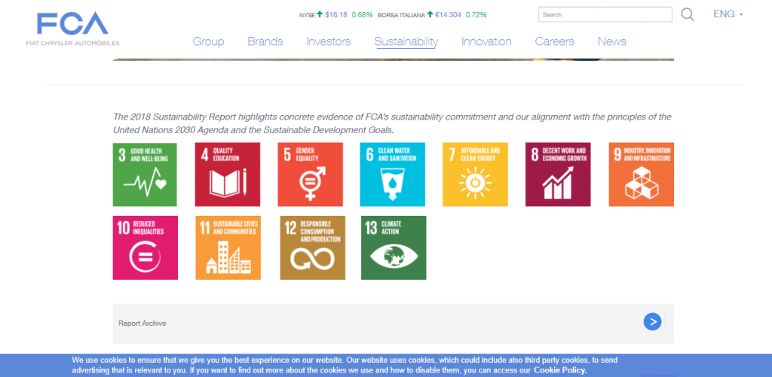Viewport: 772px width, 377px height.
Task: Open the Reduced Inequalities goal tile
Action: tap(145, 248)
